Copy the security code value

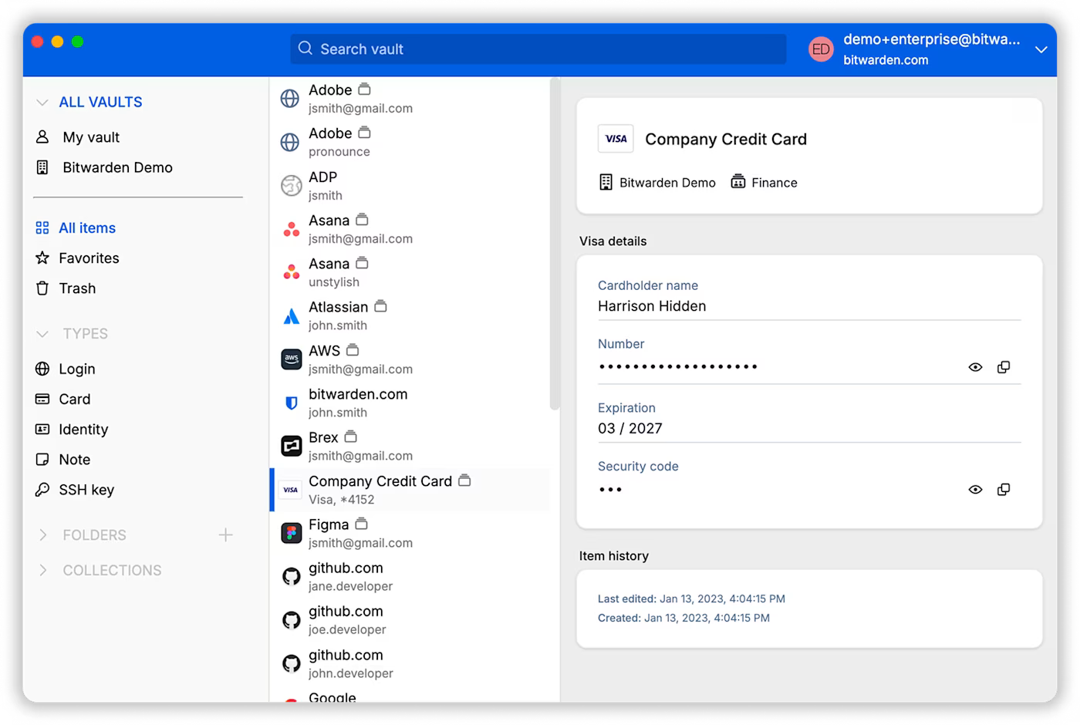coord(1004,490)
